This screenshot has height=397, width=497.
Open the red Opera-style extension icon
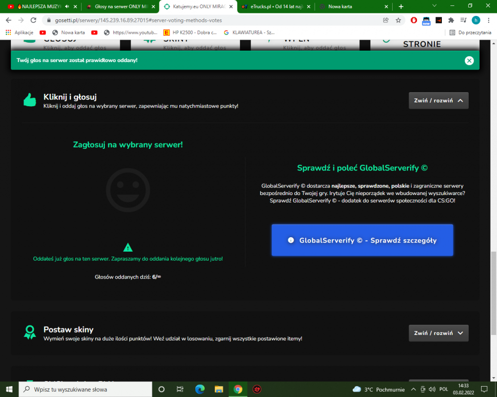click(x=414, y=20)
